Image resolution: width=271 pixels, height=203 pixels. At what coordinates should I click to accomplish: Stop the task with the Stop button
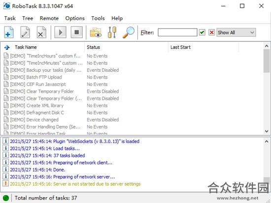76,32
